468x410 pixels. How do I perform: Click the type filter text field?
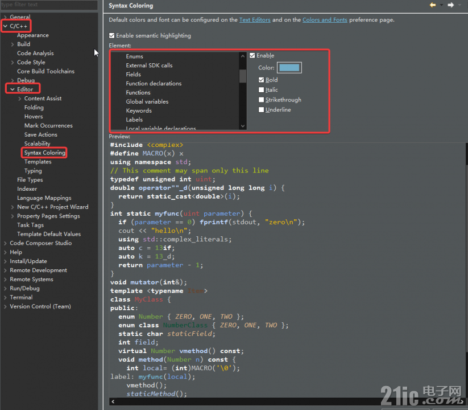tap(49, 5)
